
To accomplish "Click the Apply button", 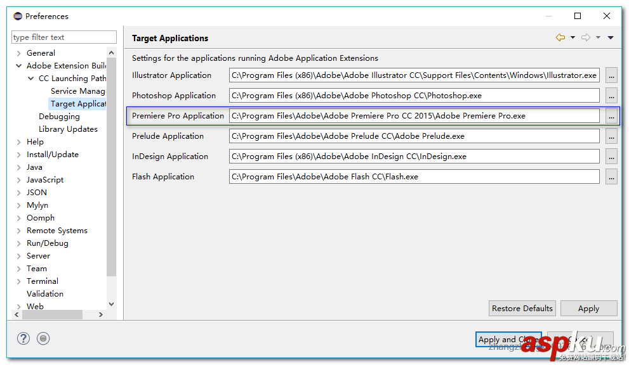I will (588, 309).
